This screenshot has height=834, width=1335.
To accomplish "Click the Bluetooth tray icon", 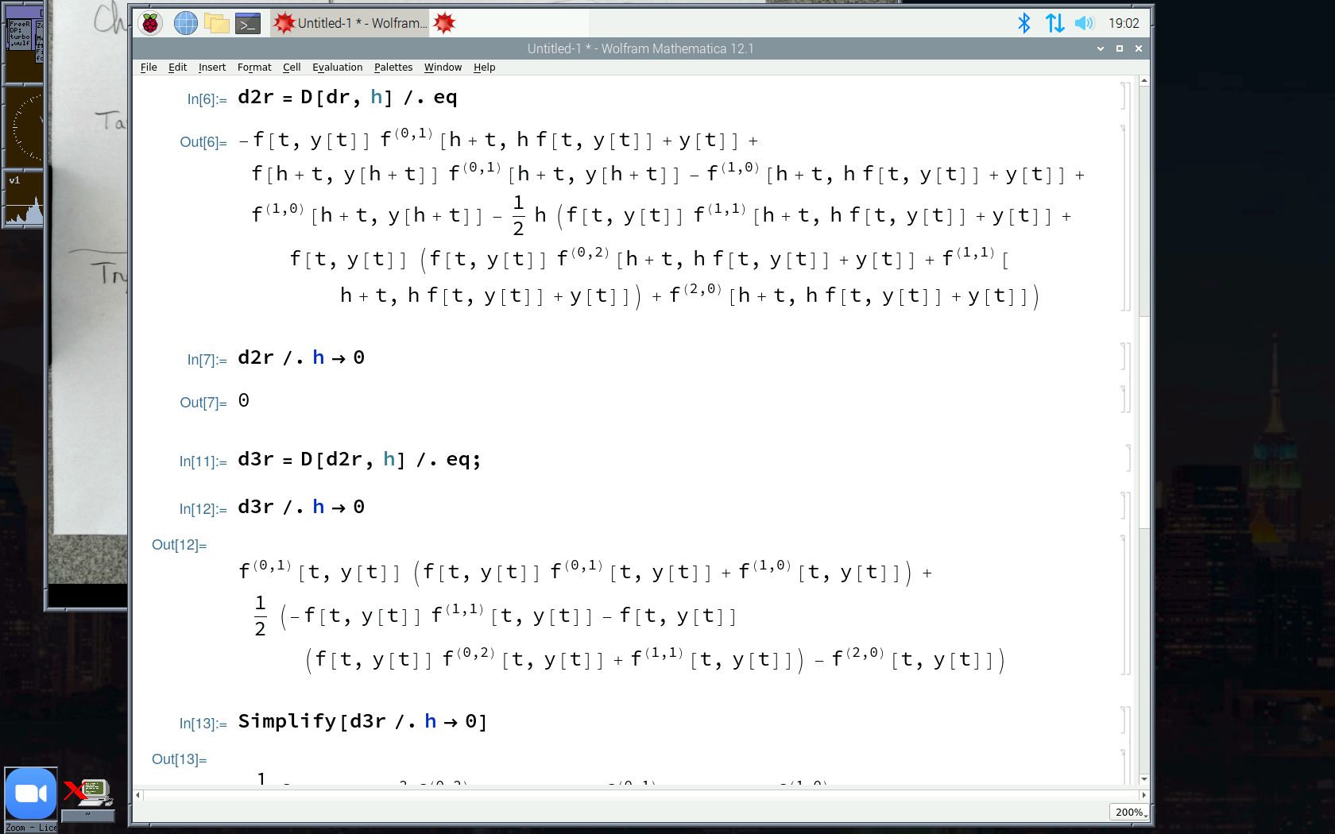I will pos(1023,23).
